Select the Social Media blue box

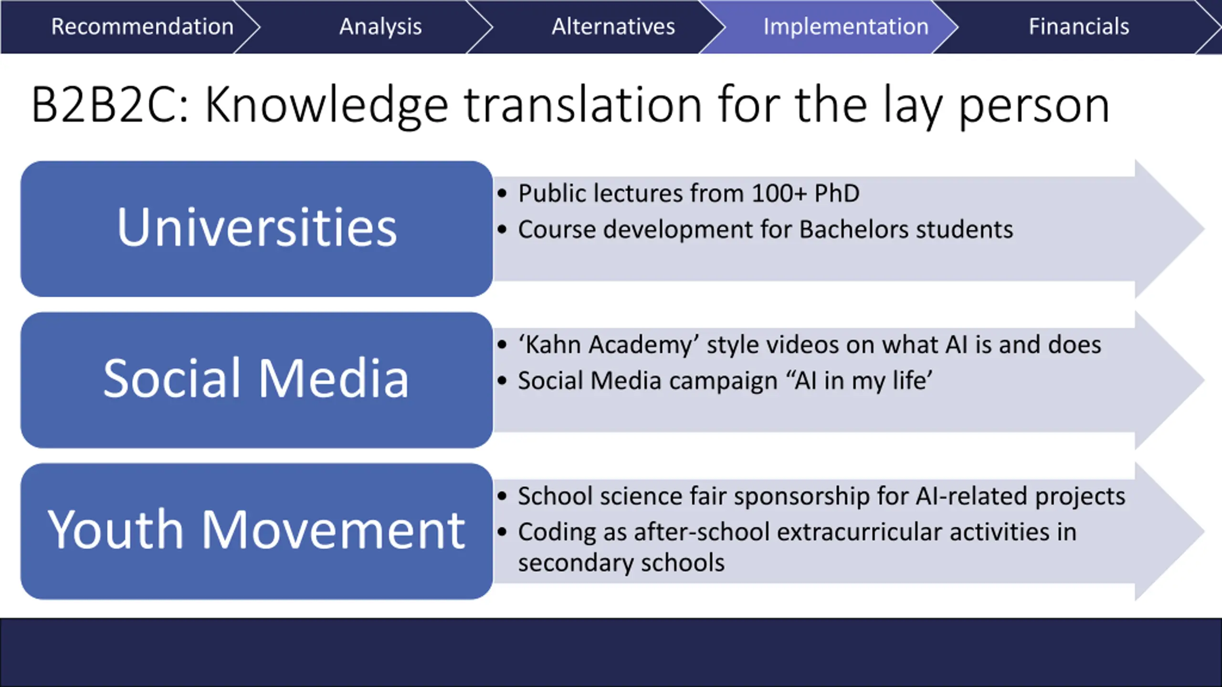[x=257, y=380]
